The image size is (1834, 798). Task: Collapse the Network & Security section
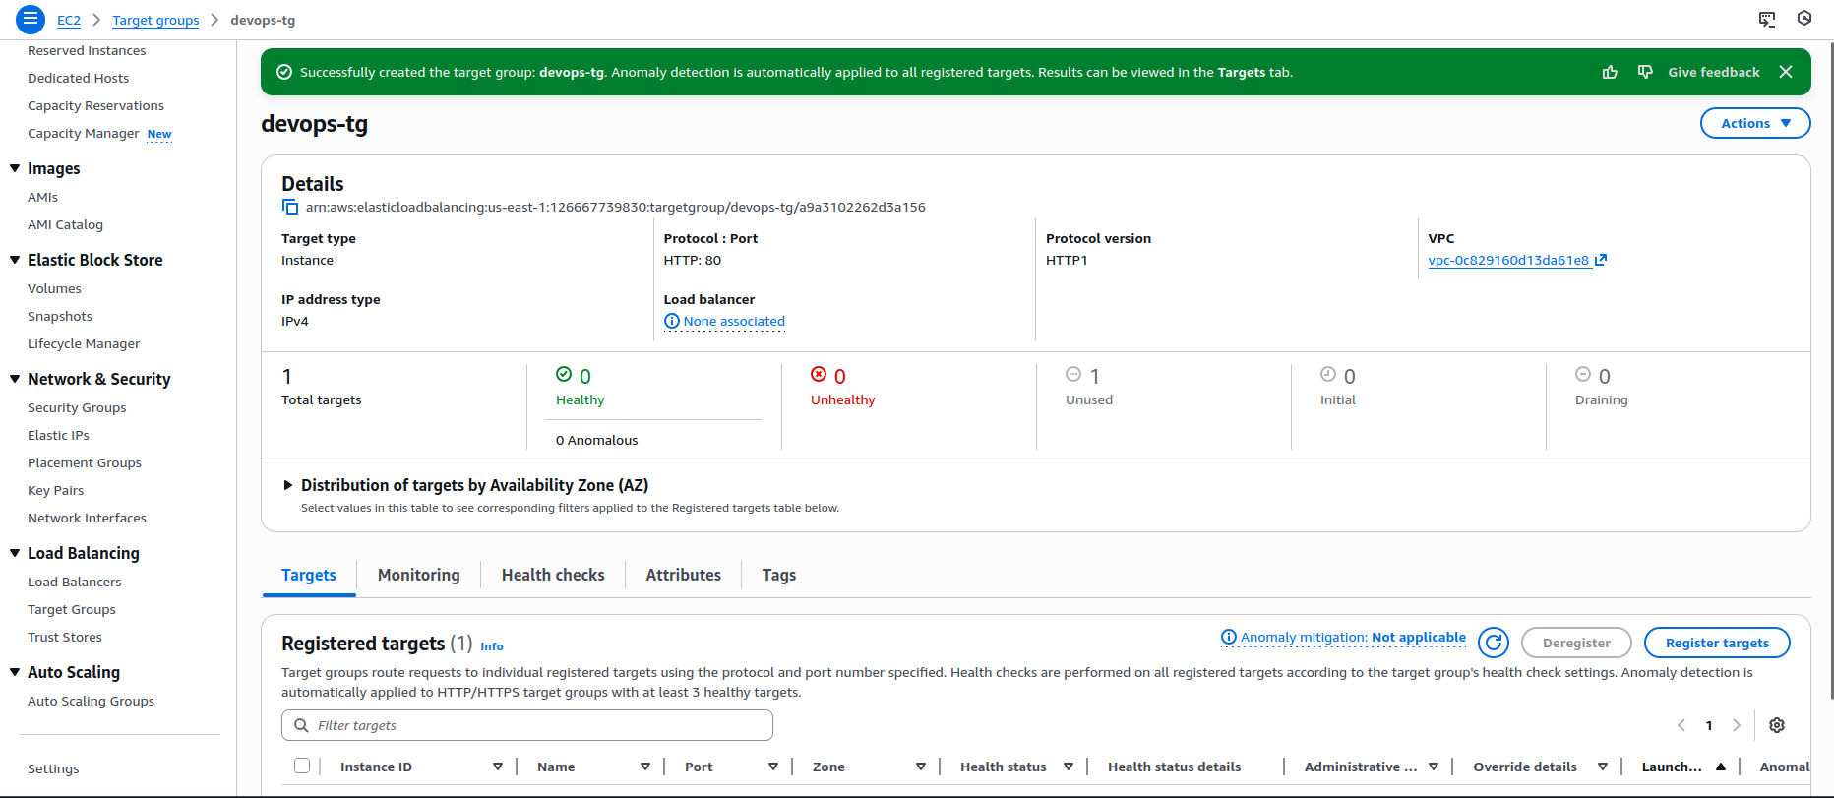[x=15, y=379]
